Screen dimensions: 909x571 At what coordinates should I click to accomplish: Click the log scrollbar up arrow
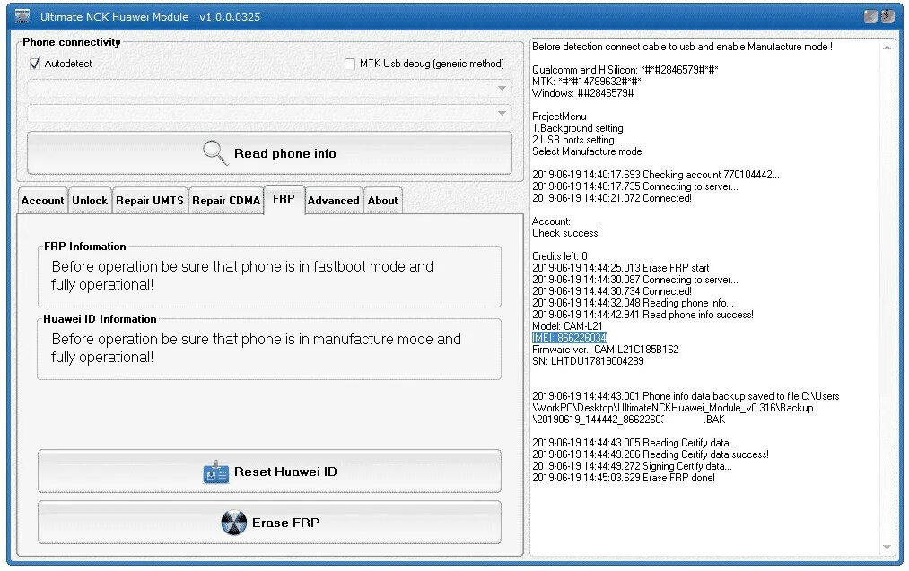pos(887,48)
